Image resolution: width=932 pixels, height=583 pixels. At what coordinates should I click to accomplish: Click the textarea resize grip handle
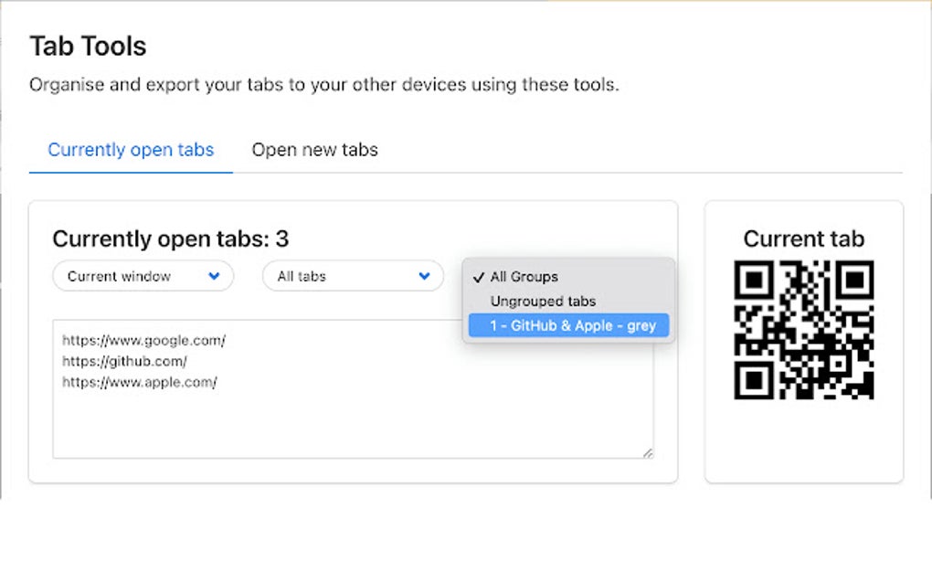[650, 452]
